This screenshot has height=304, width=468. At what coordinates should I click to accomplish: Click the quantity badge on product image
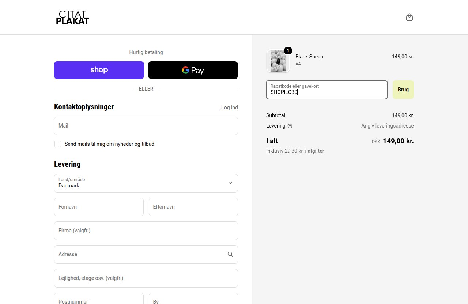288,51
